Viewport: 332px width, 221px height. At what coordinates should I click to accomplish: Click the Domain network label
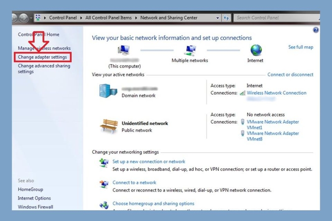coord(139,96)
